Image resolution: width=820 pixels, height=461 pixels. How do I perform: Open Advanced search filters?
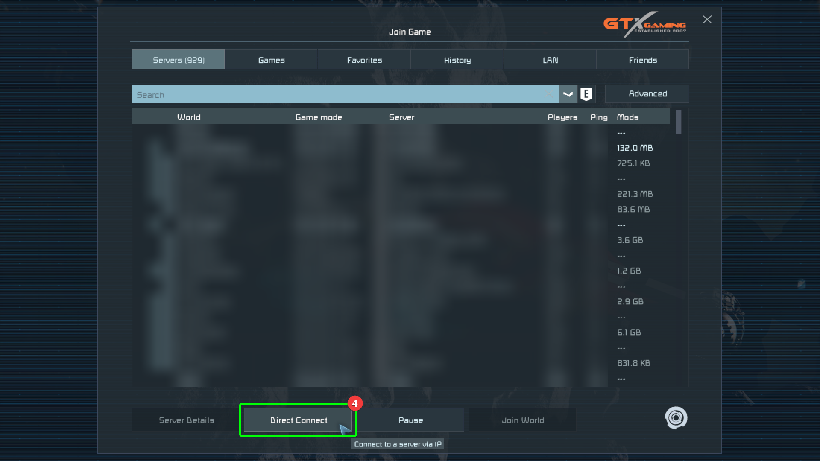[647, 93]
